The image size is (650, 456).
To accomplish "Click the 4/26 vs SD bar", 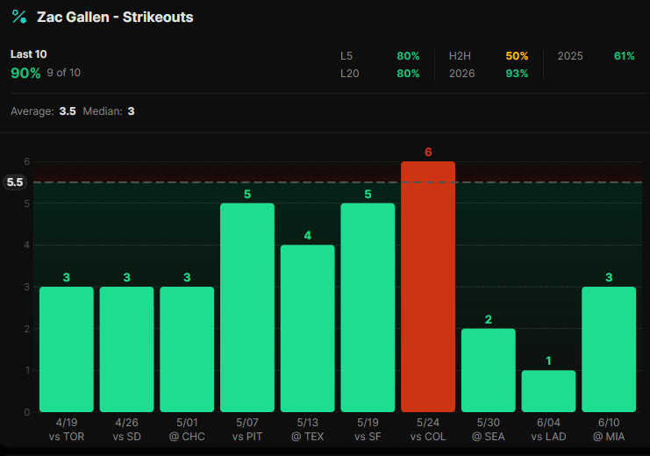I will [127, 350].
